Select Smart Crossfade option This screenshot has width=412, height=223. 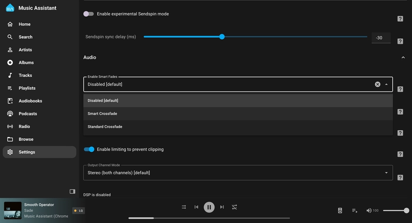point(103,114)
